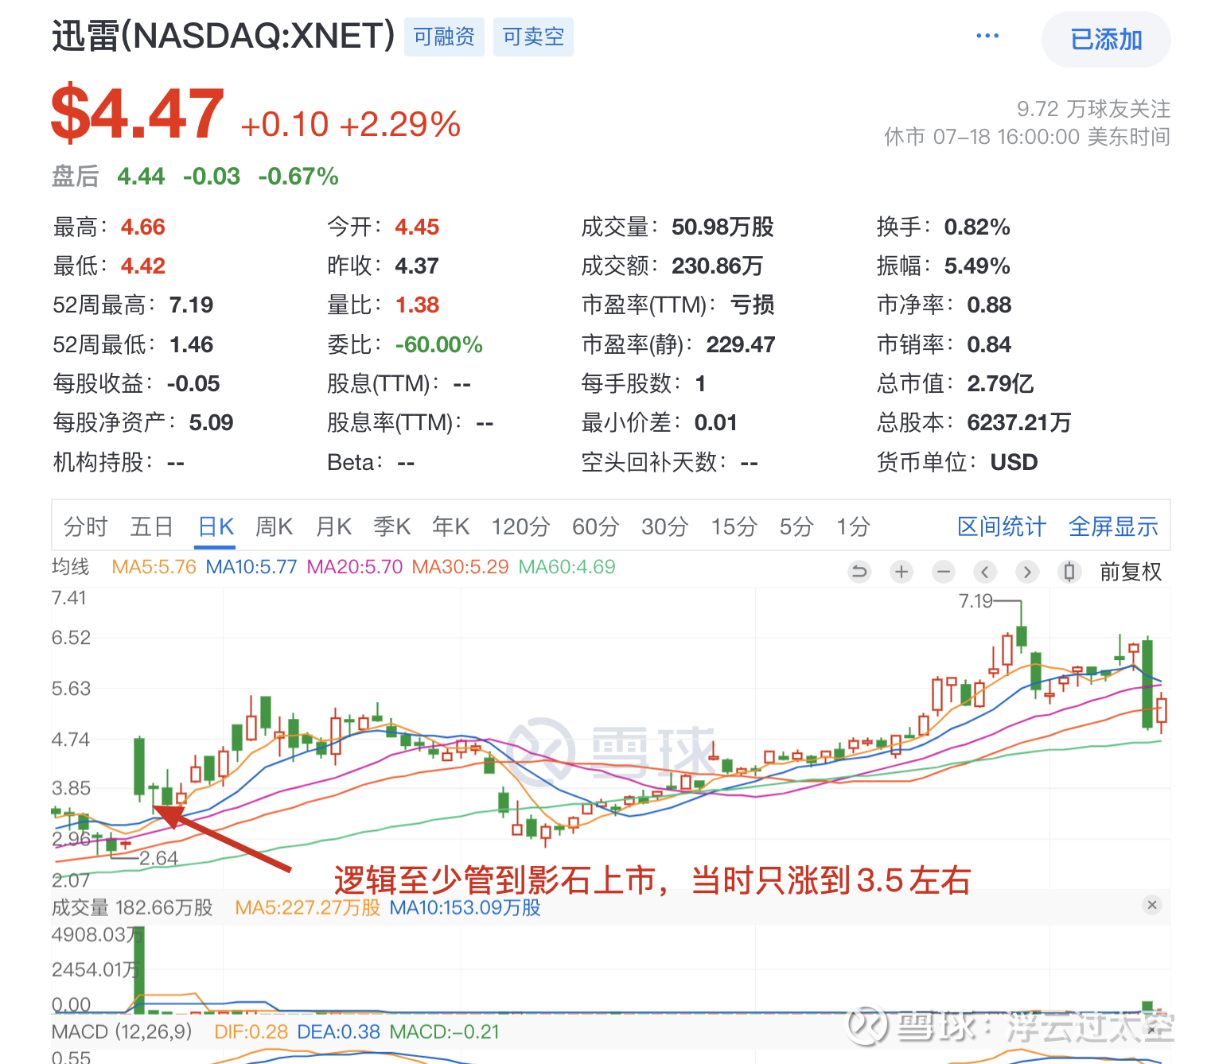Image resolution: width=1211 pixels, height=1064 pixels.
Task: Click the 成交量 182.66万股 label
Action: coord(132,907)
